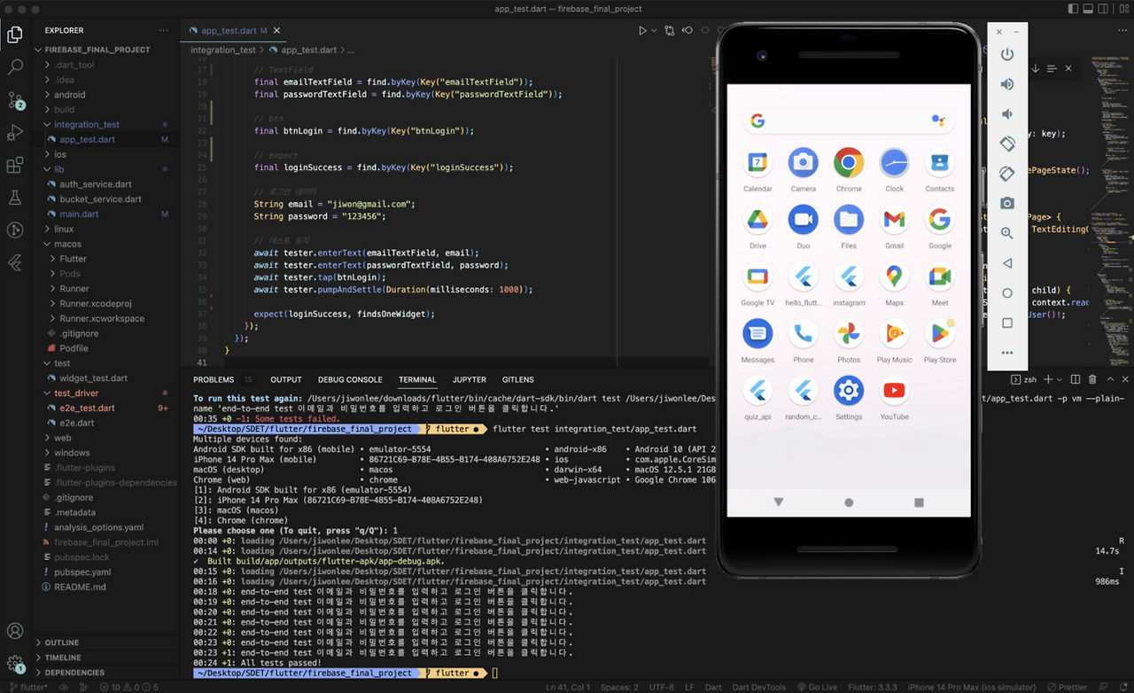Open the Extensions view
1134x693 pixels.
[x=15, y=166]
